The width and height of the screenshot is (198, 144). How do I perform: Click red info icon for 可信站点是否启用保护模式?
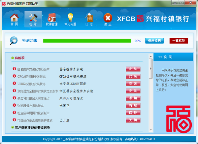[14, 120]
